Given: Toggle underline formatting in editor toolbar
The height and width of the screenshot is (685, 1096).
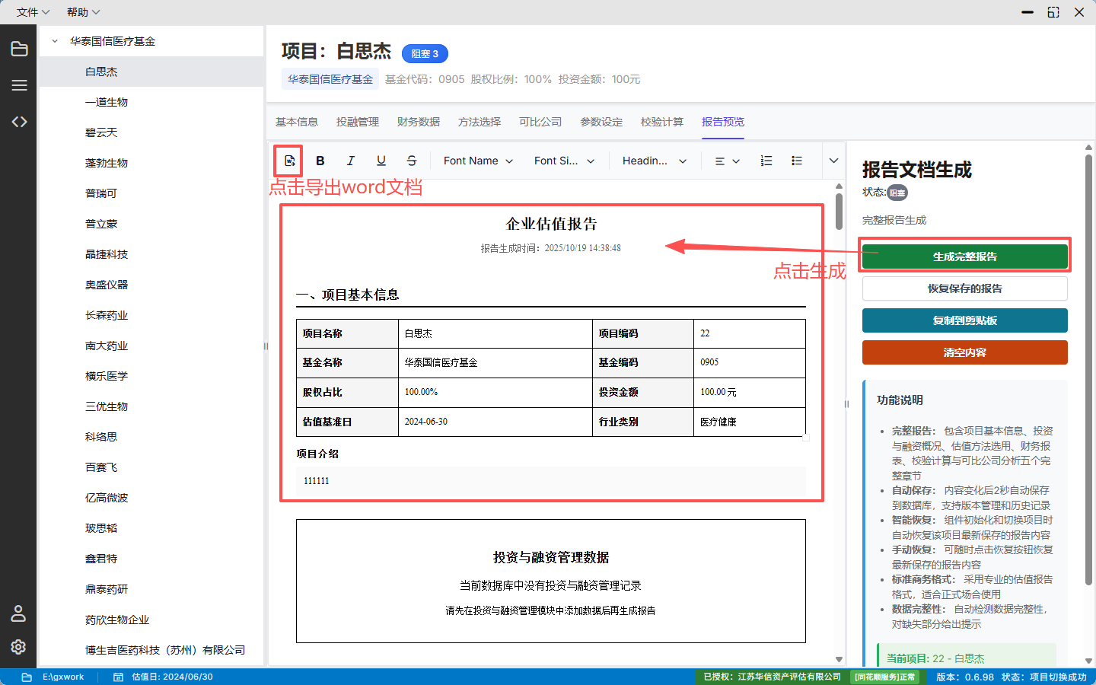Looking at the screenshot, I should (x=381, y=161).
